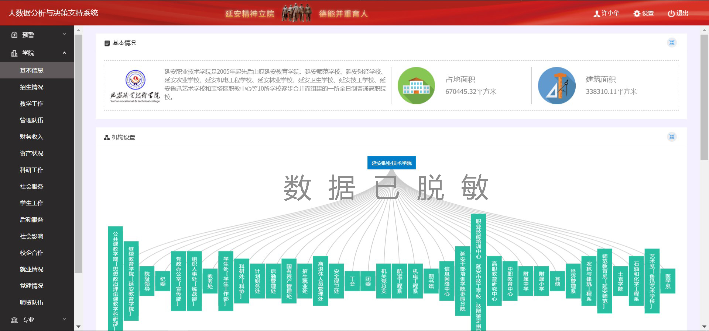Expand the 专业 sidebar menu arrow
709x331 pixels.
point(64,319)
